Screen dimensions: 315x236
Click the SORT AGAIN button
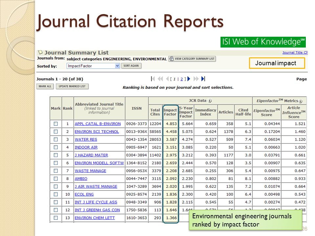click(x=131, y=66)
